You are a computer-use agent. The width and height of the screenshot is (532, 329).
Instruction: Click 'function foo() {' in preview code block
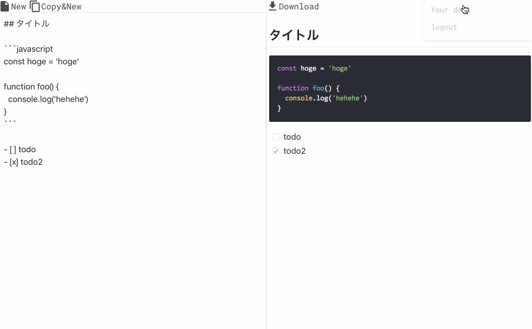[x=308, y=88]
